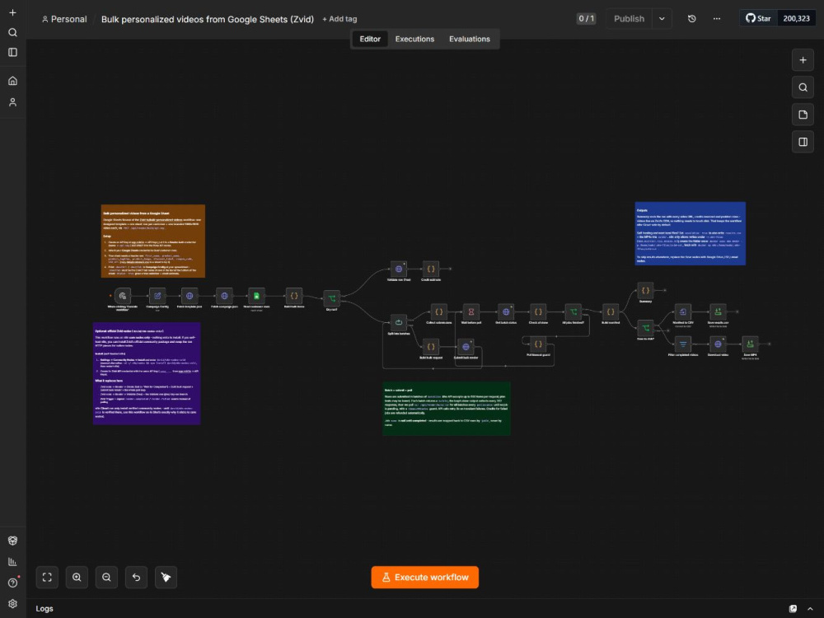This screenshot has height=618, width=824.
Task: Toggle the left sidebar panel
Action: [12, 52]
